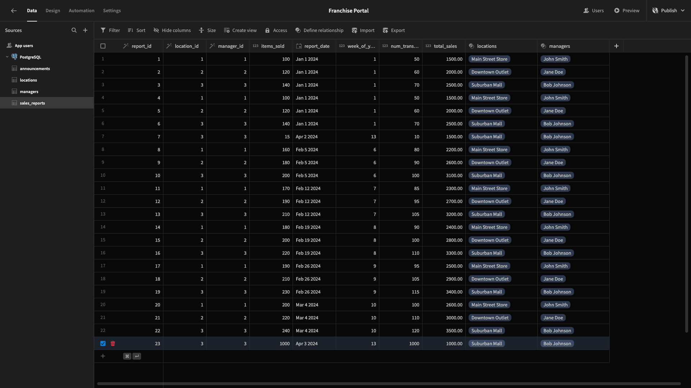Image resolution: width=691 pixels, height=388 pixels.
Task: Open the managers table in sidebar
Action: [47, 91]
